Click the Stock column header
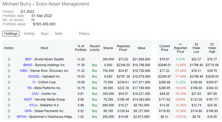The width and height of the screenshot is (222, 122). [45, 48]
